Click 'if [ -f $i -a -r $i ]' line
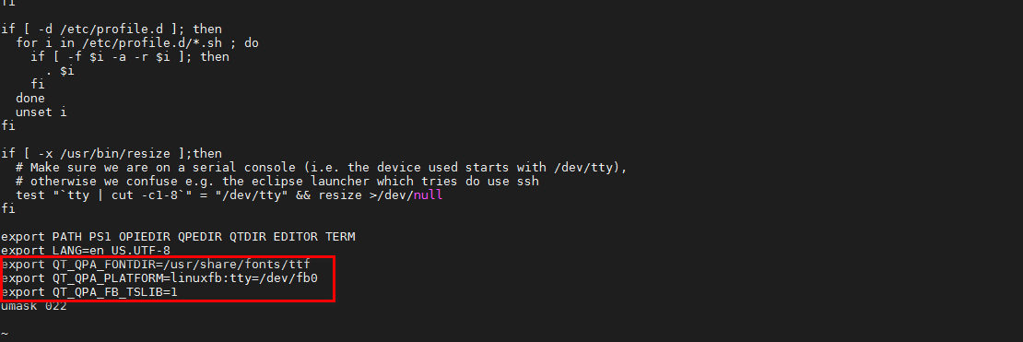Viewport: 1023px width, 342px height. 130,57
